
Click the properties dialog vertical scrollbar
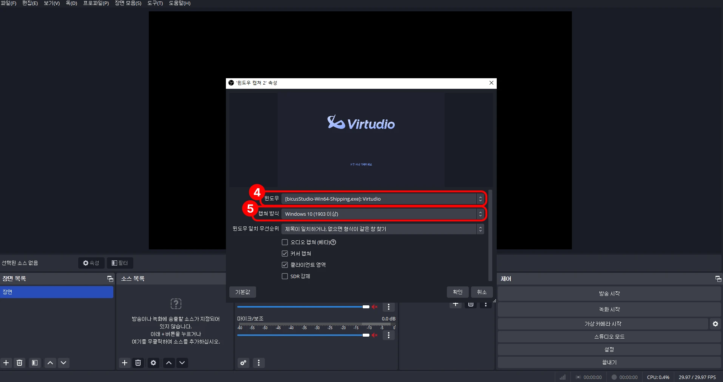pyautogui.click(x=490, y=235)
